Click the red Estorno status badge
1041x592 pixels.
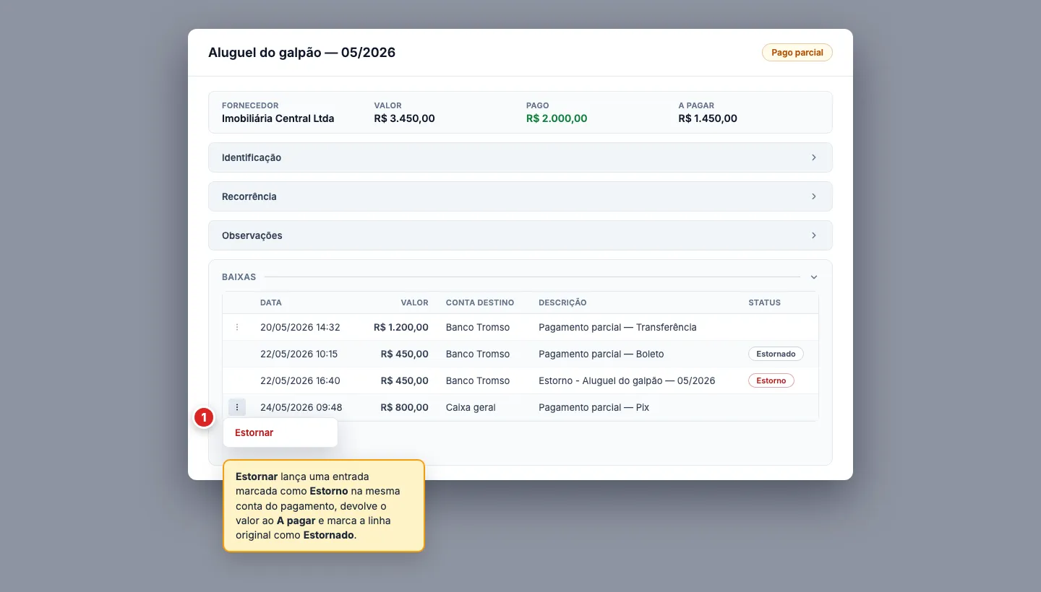click(771, 380)
